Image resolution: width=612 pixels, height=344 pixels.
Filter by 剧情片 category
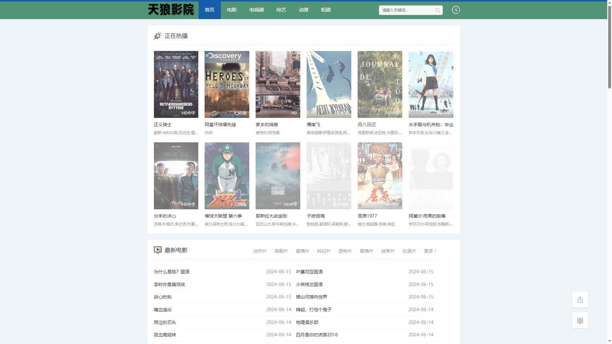(x=366, y=251)
